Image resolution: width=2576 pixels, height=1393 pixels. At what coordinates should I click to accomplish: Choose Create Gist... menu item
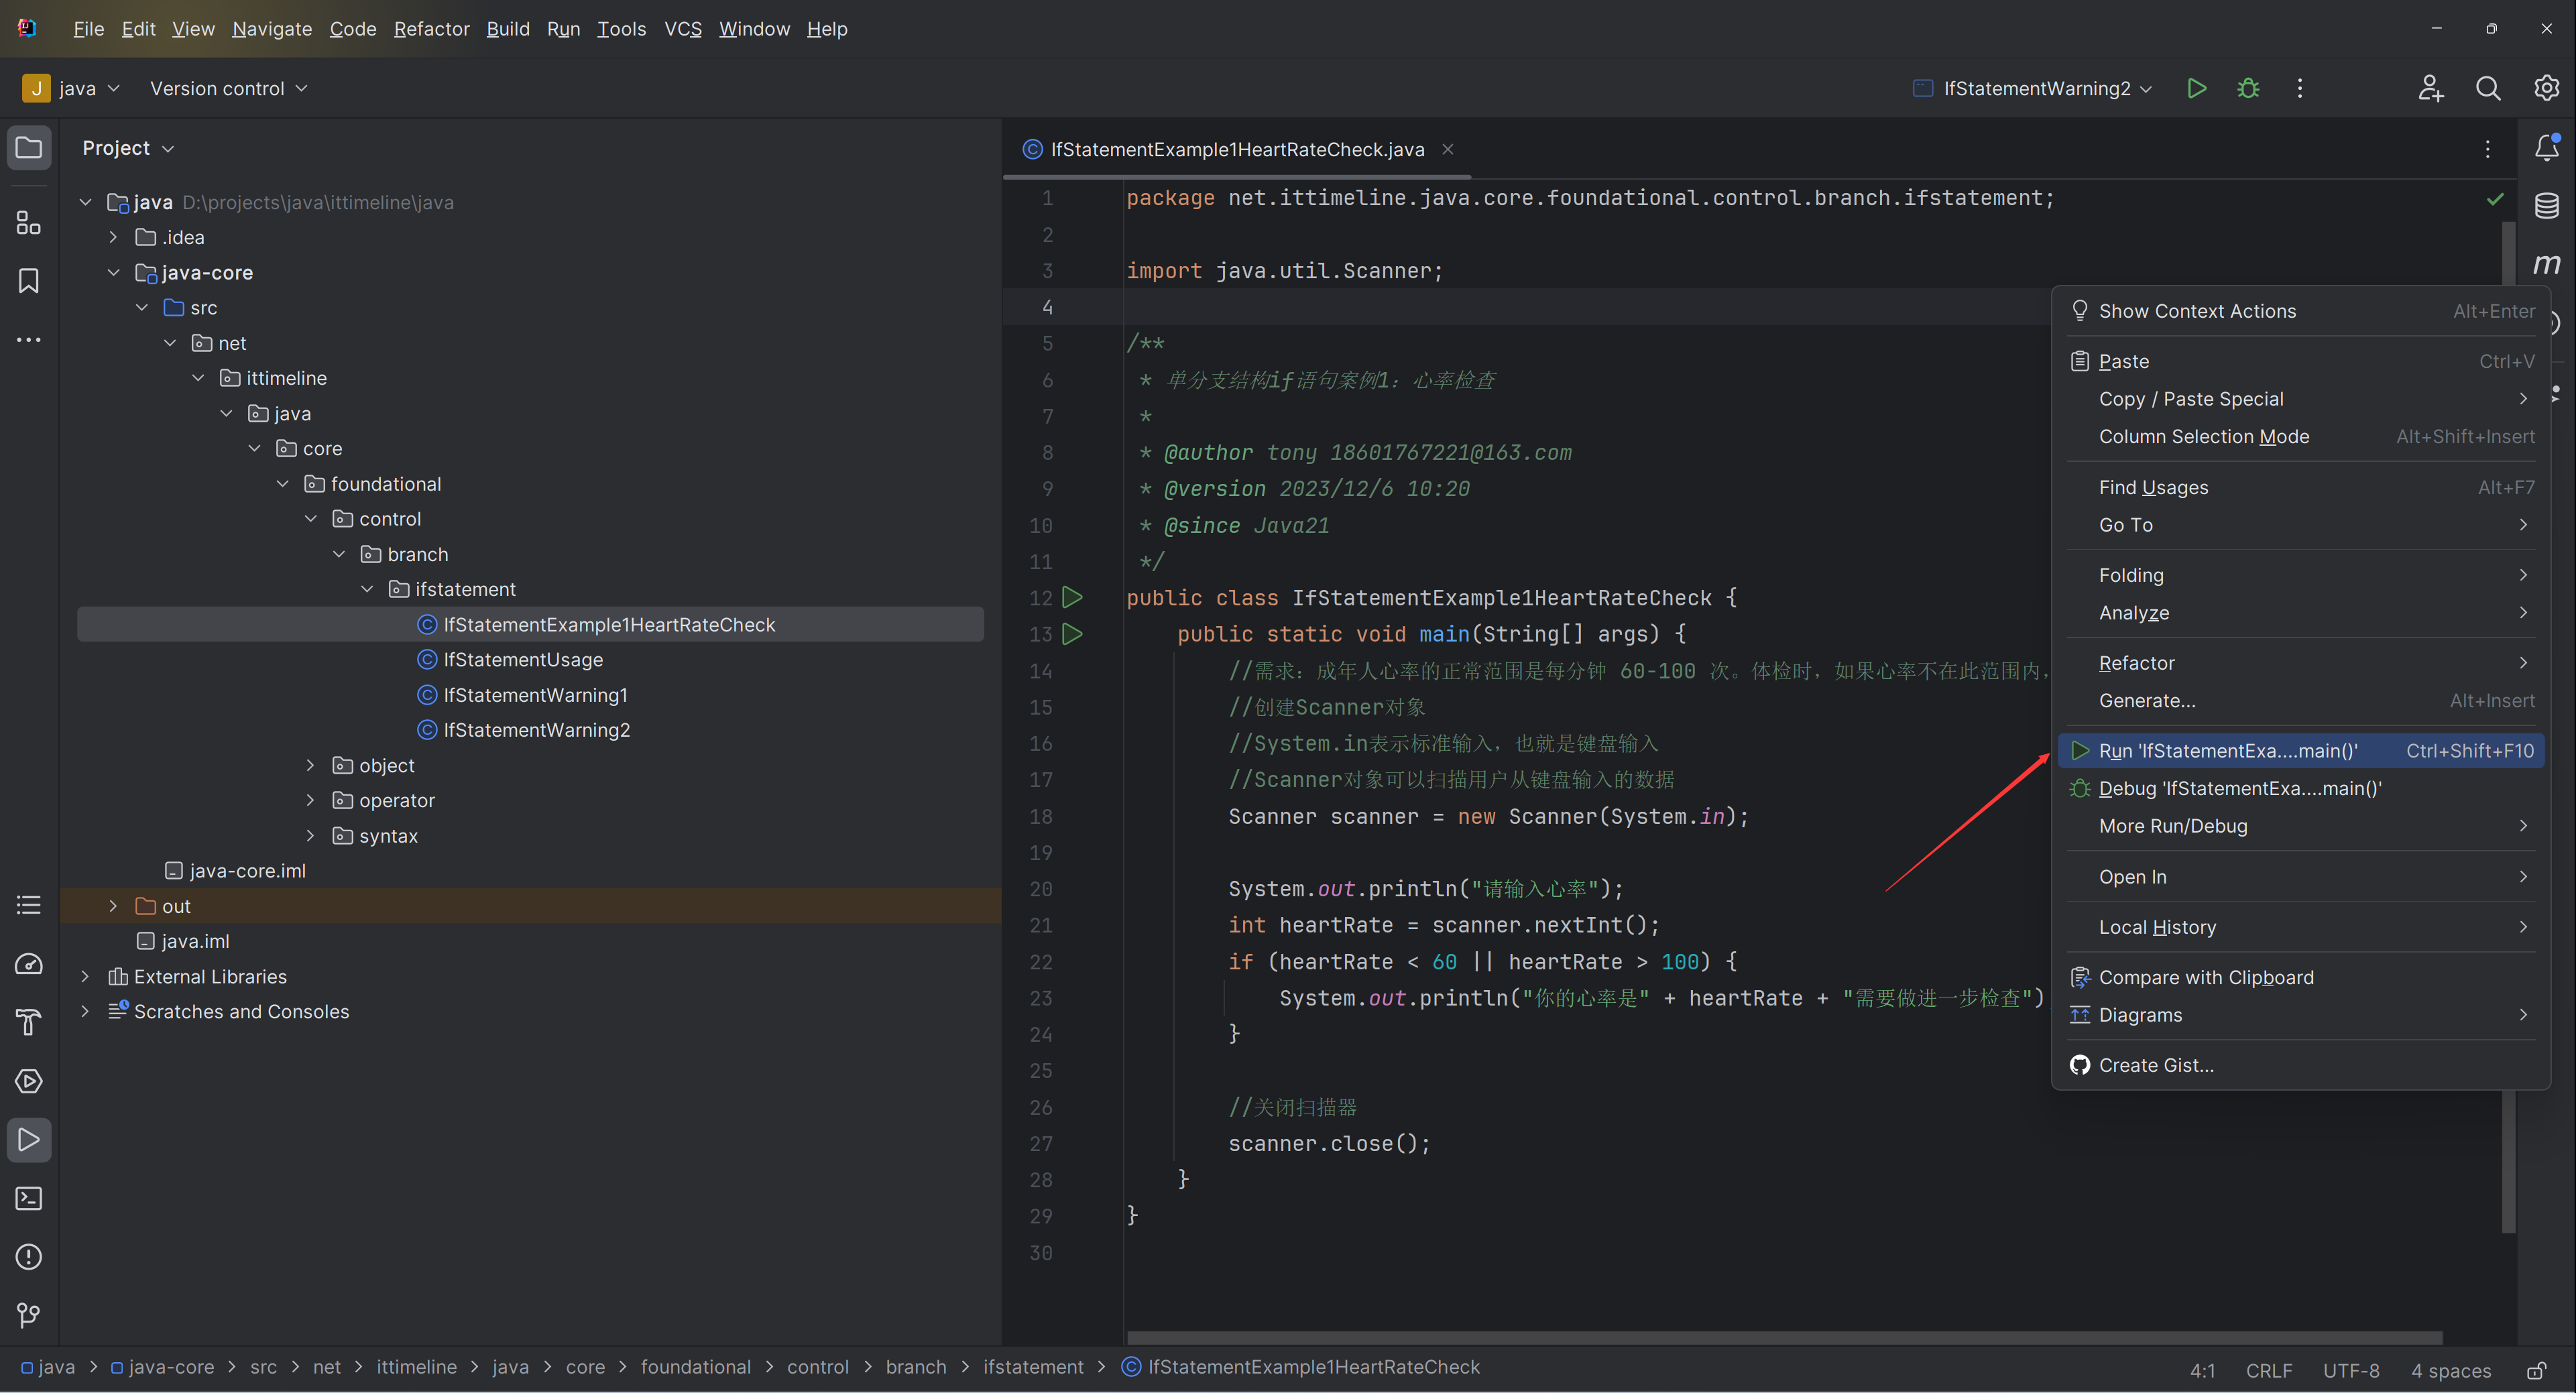(x=2301, y=1065)
